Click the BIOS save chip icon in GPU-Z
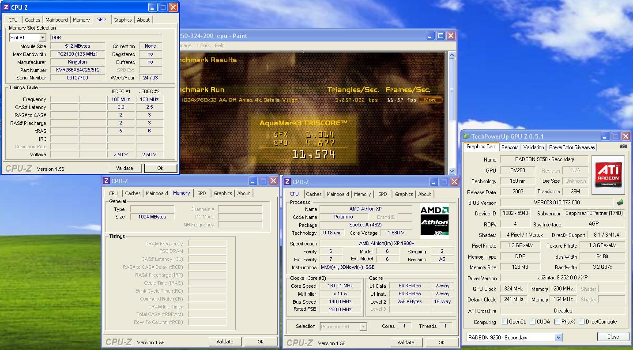This screenshot has width=633, height=350. pyautogui.click(x=620, y=203)
